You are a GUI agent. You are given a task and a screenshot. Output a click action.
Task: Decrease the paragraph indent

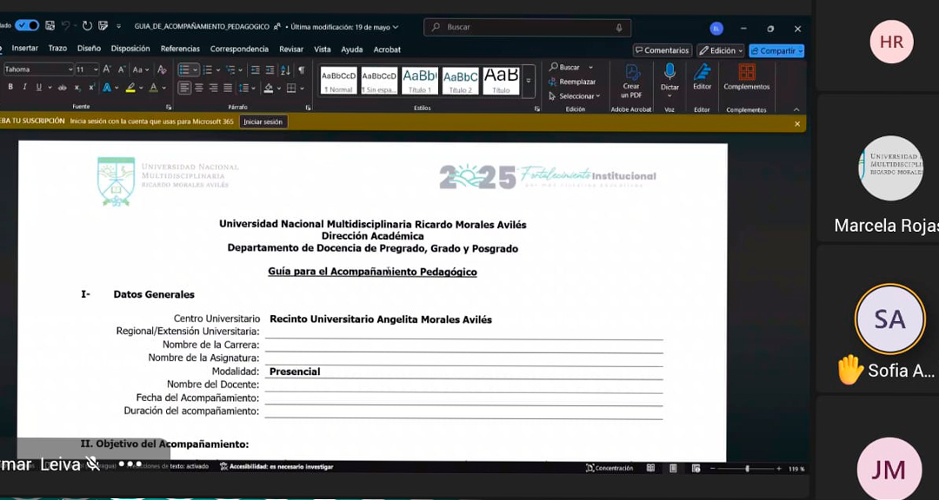pyautogui.click(x=255, y=70)
